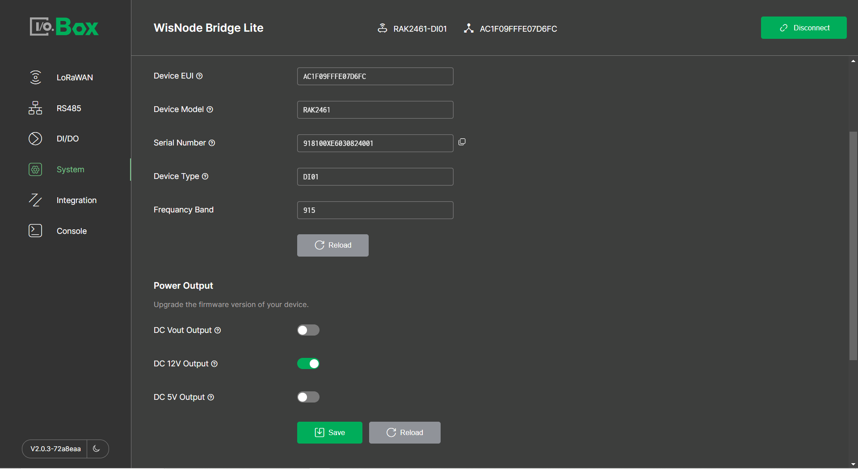This screenshot has height=469, width=858.
Task: Show help for Serial Number
Action: tap(212, 143)
